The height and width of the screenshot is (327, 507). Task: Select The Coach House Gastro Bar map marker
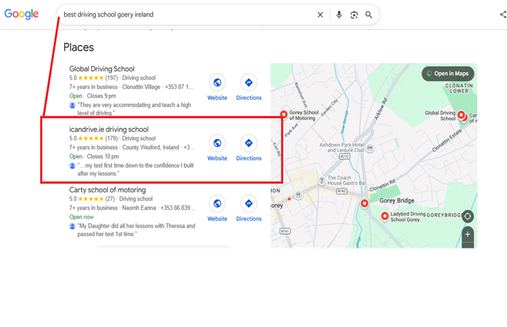322,181
